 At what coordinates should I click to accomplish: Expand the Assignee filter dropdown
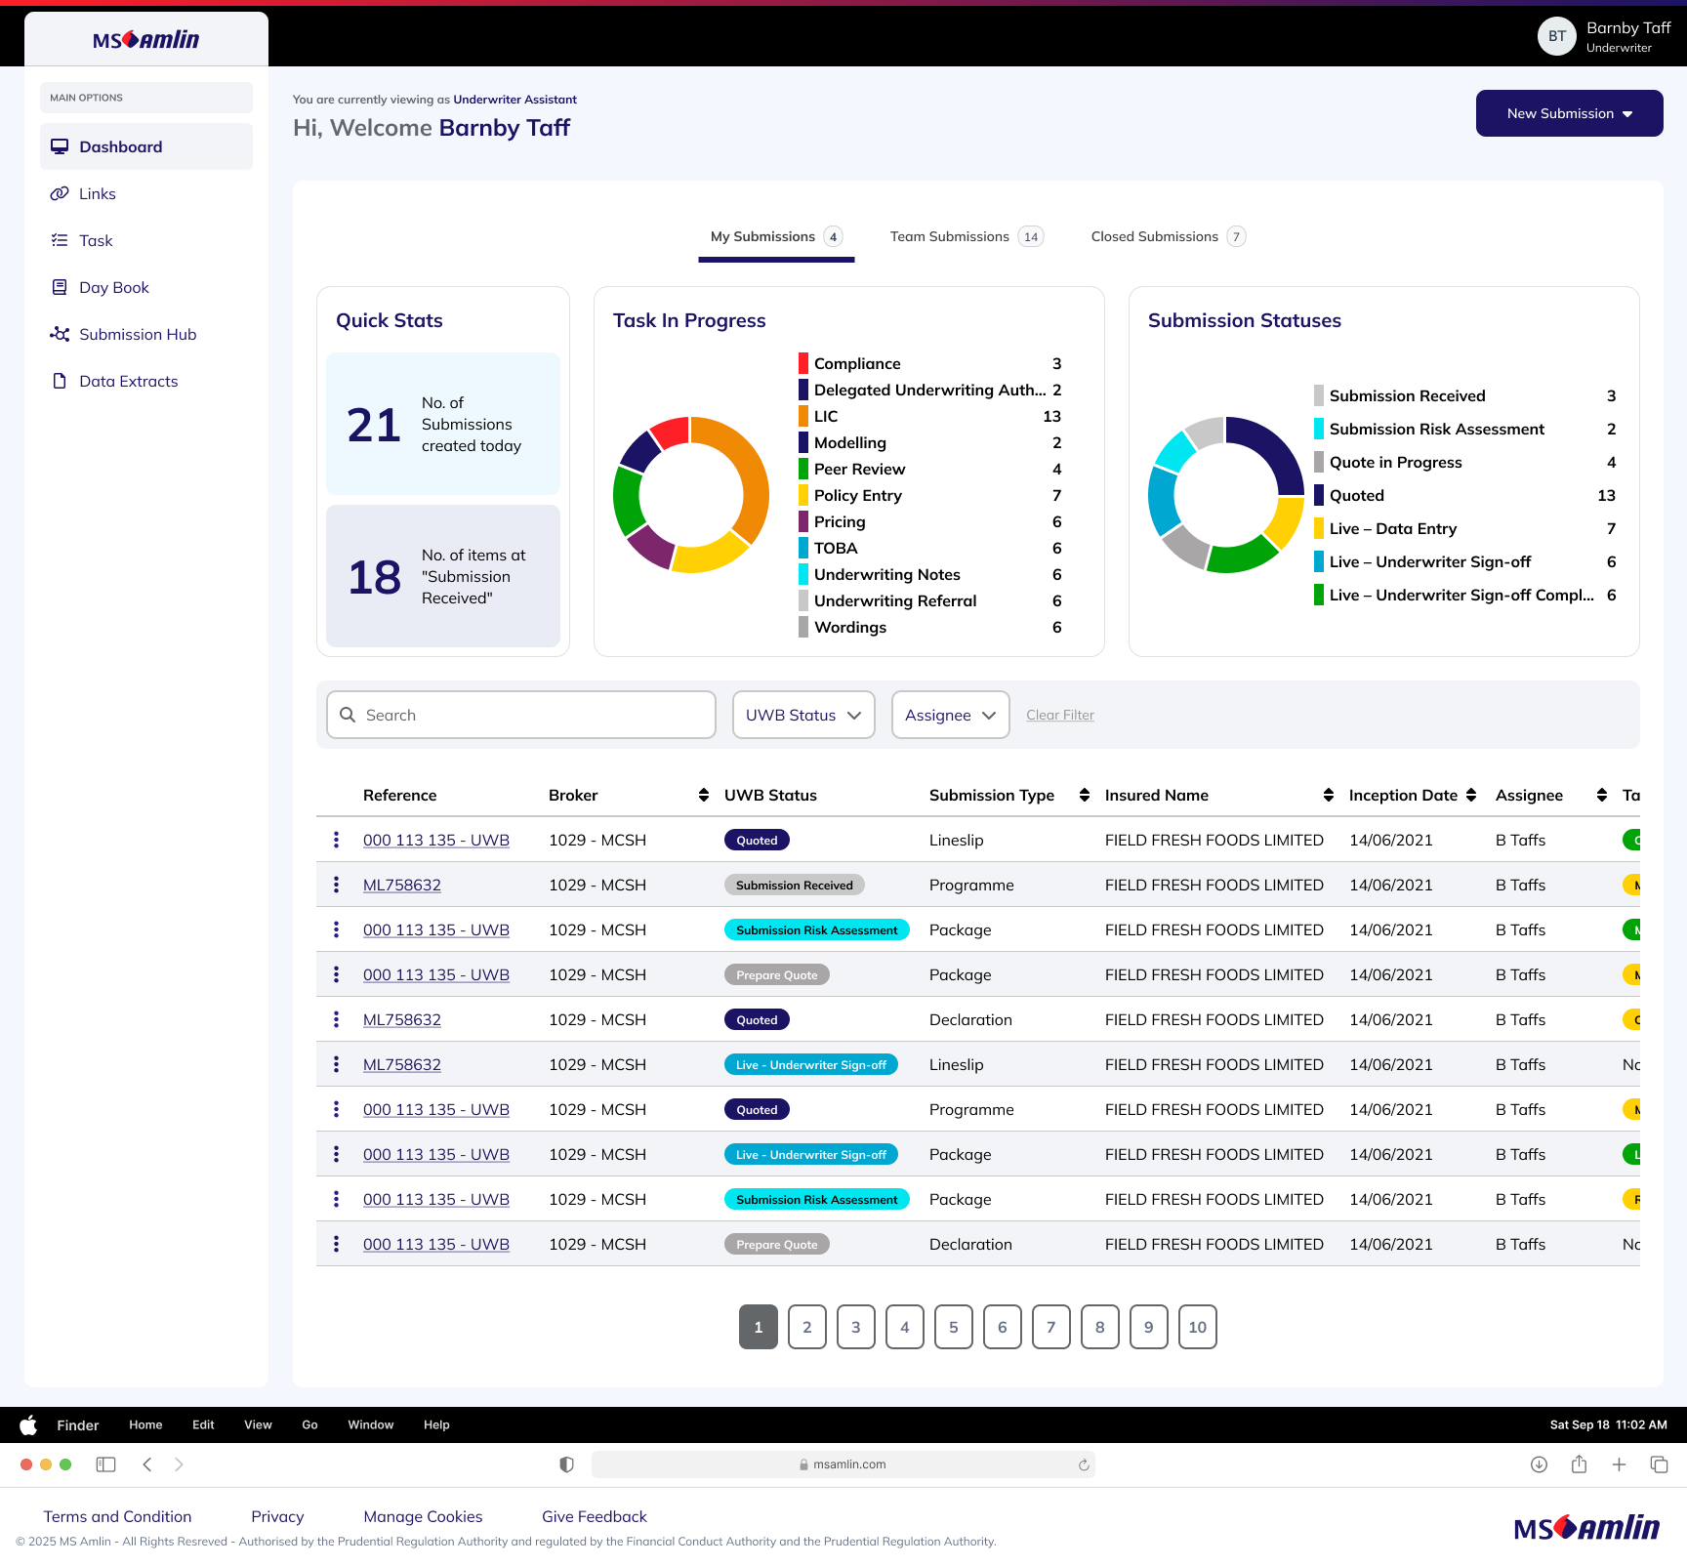(949, 715)
